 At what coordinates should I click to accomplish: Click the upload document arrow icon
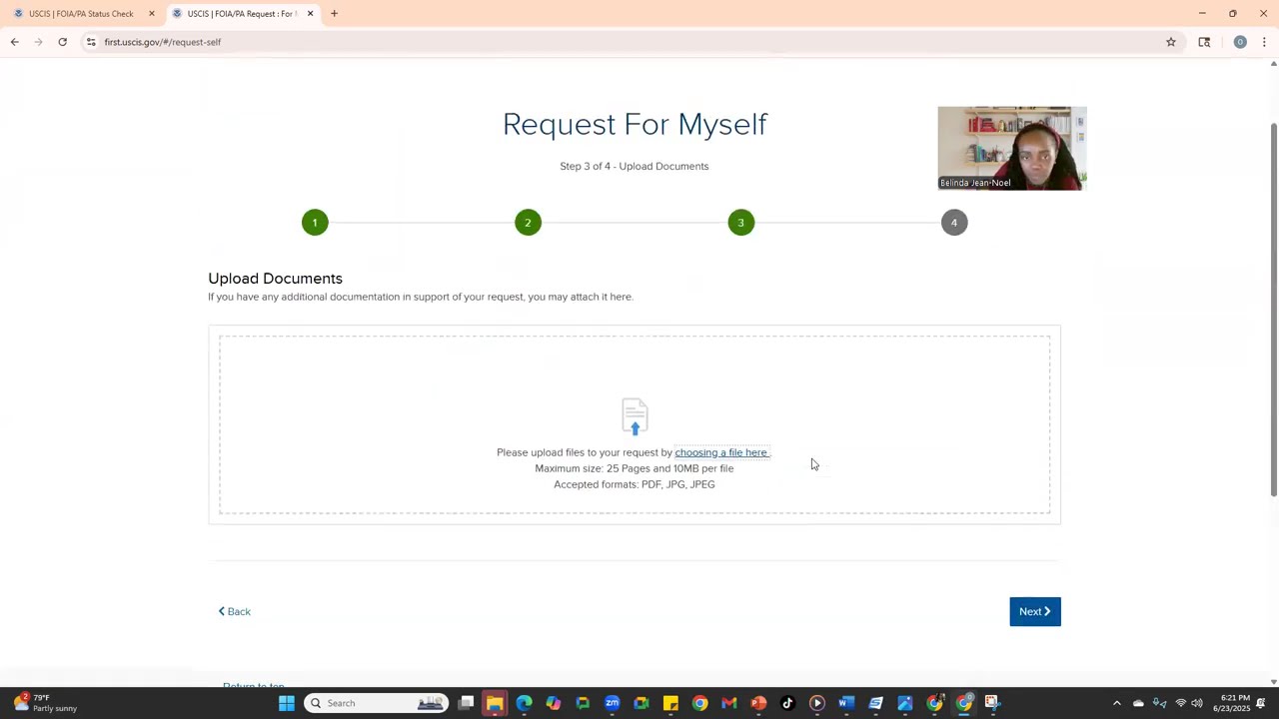click(635, 416)
